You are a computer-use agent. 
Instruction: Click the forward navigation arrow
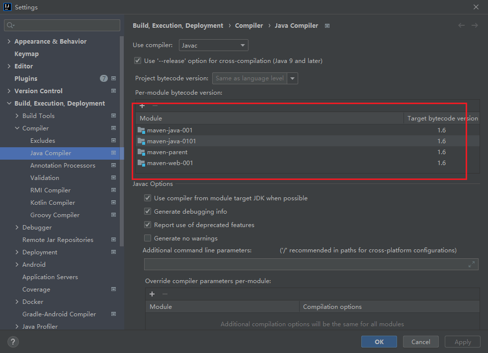click(475, 25)
